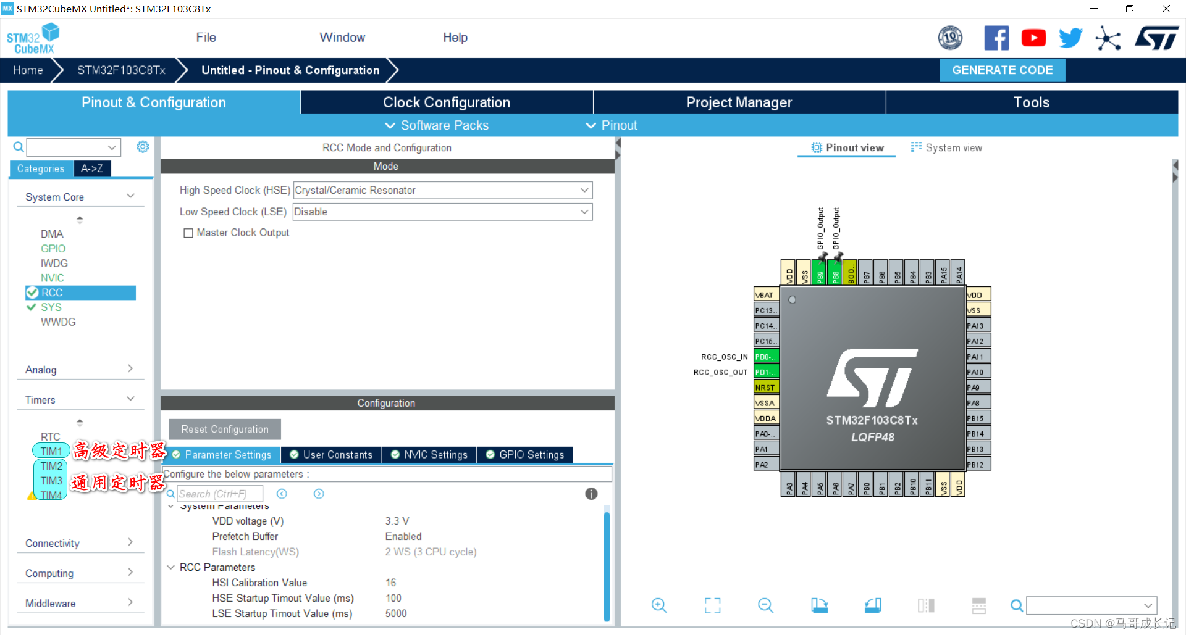This screenshot has width=1186, height=635.
Task: Switch to Clock Configuration tab
Action: (447, 102)
